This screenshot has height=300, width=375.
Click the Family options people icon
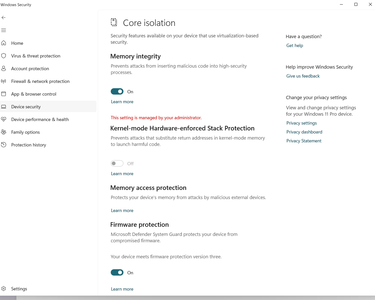click(x=4, y=132)
